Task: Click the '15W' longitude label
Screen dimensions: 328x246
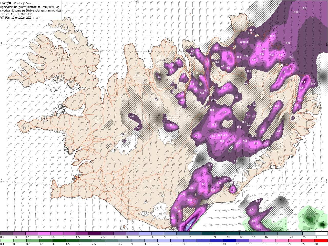Action: [271, 1]
